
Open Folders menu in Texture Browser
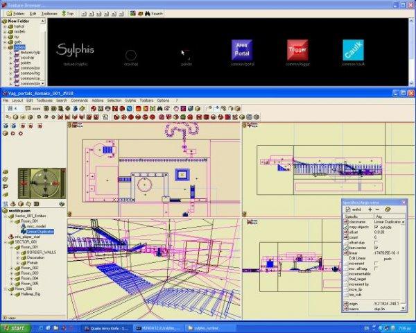(16, 13)
